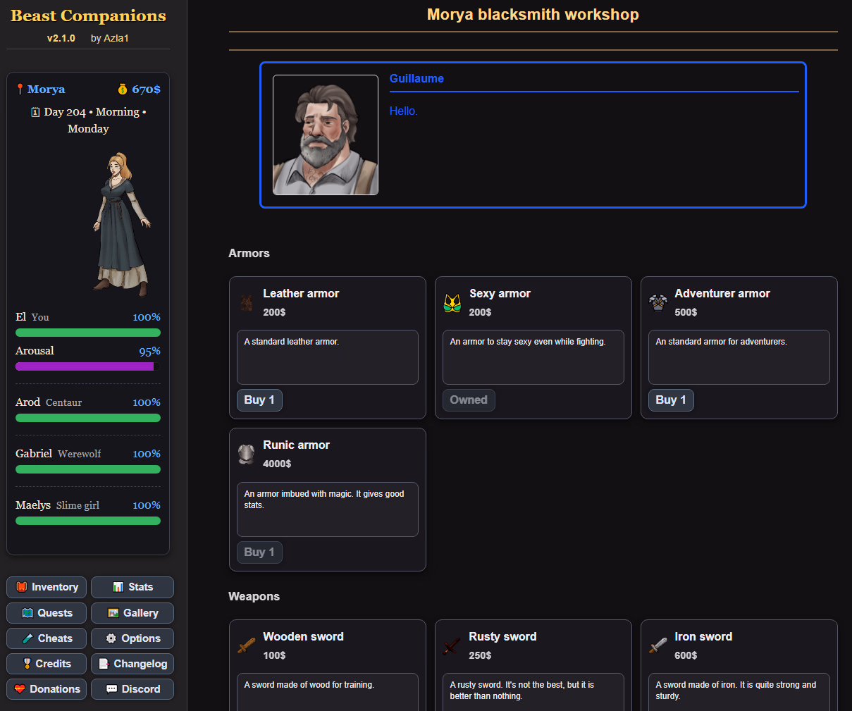Click the Adventurer armor item icon

coord(657,303)
